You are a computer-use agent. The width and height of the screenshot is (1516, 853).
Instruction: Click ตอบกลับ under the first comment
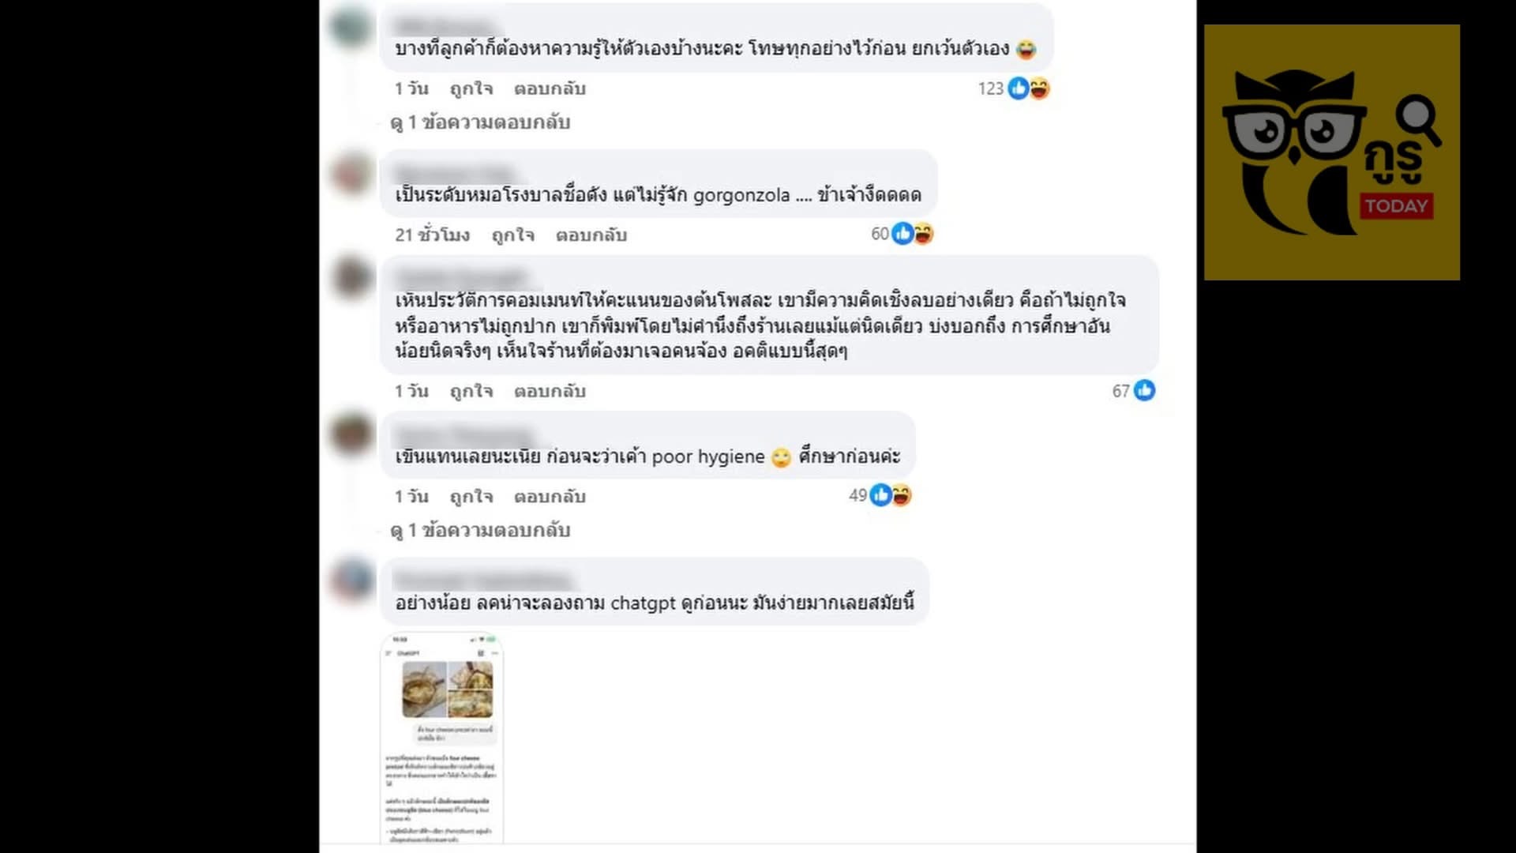point(550,89)
